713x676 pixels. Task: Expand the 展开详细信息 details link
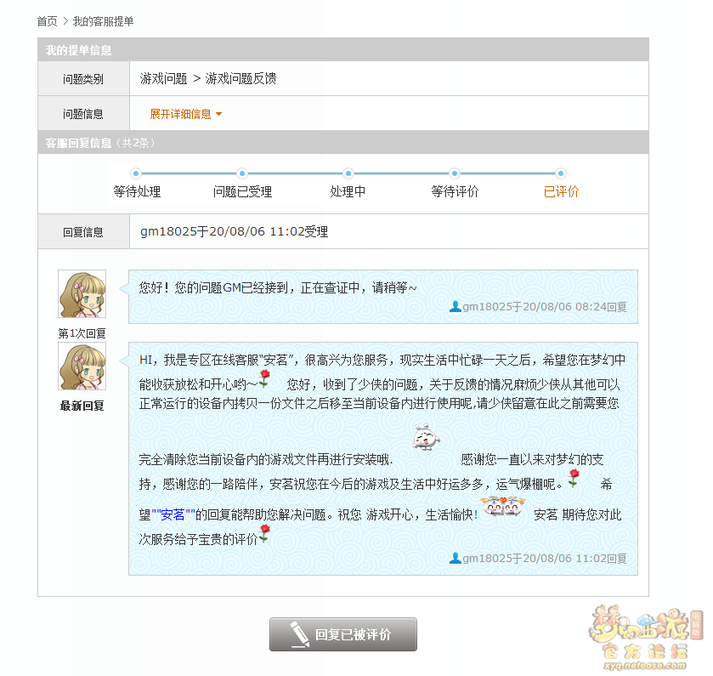pos(180,114)
